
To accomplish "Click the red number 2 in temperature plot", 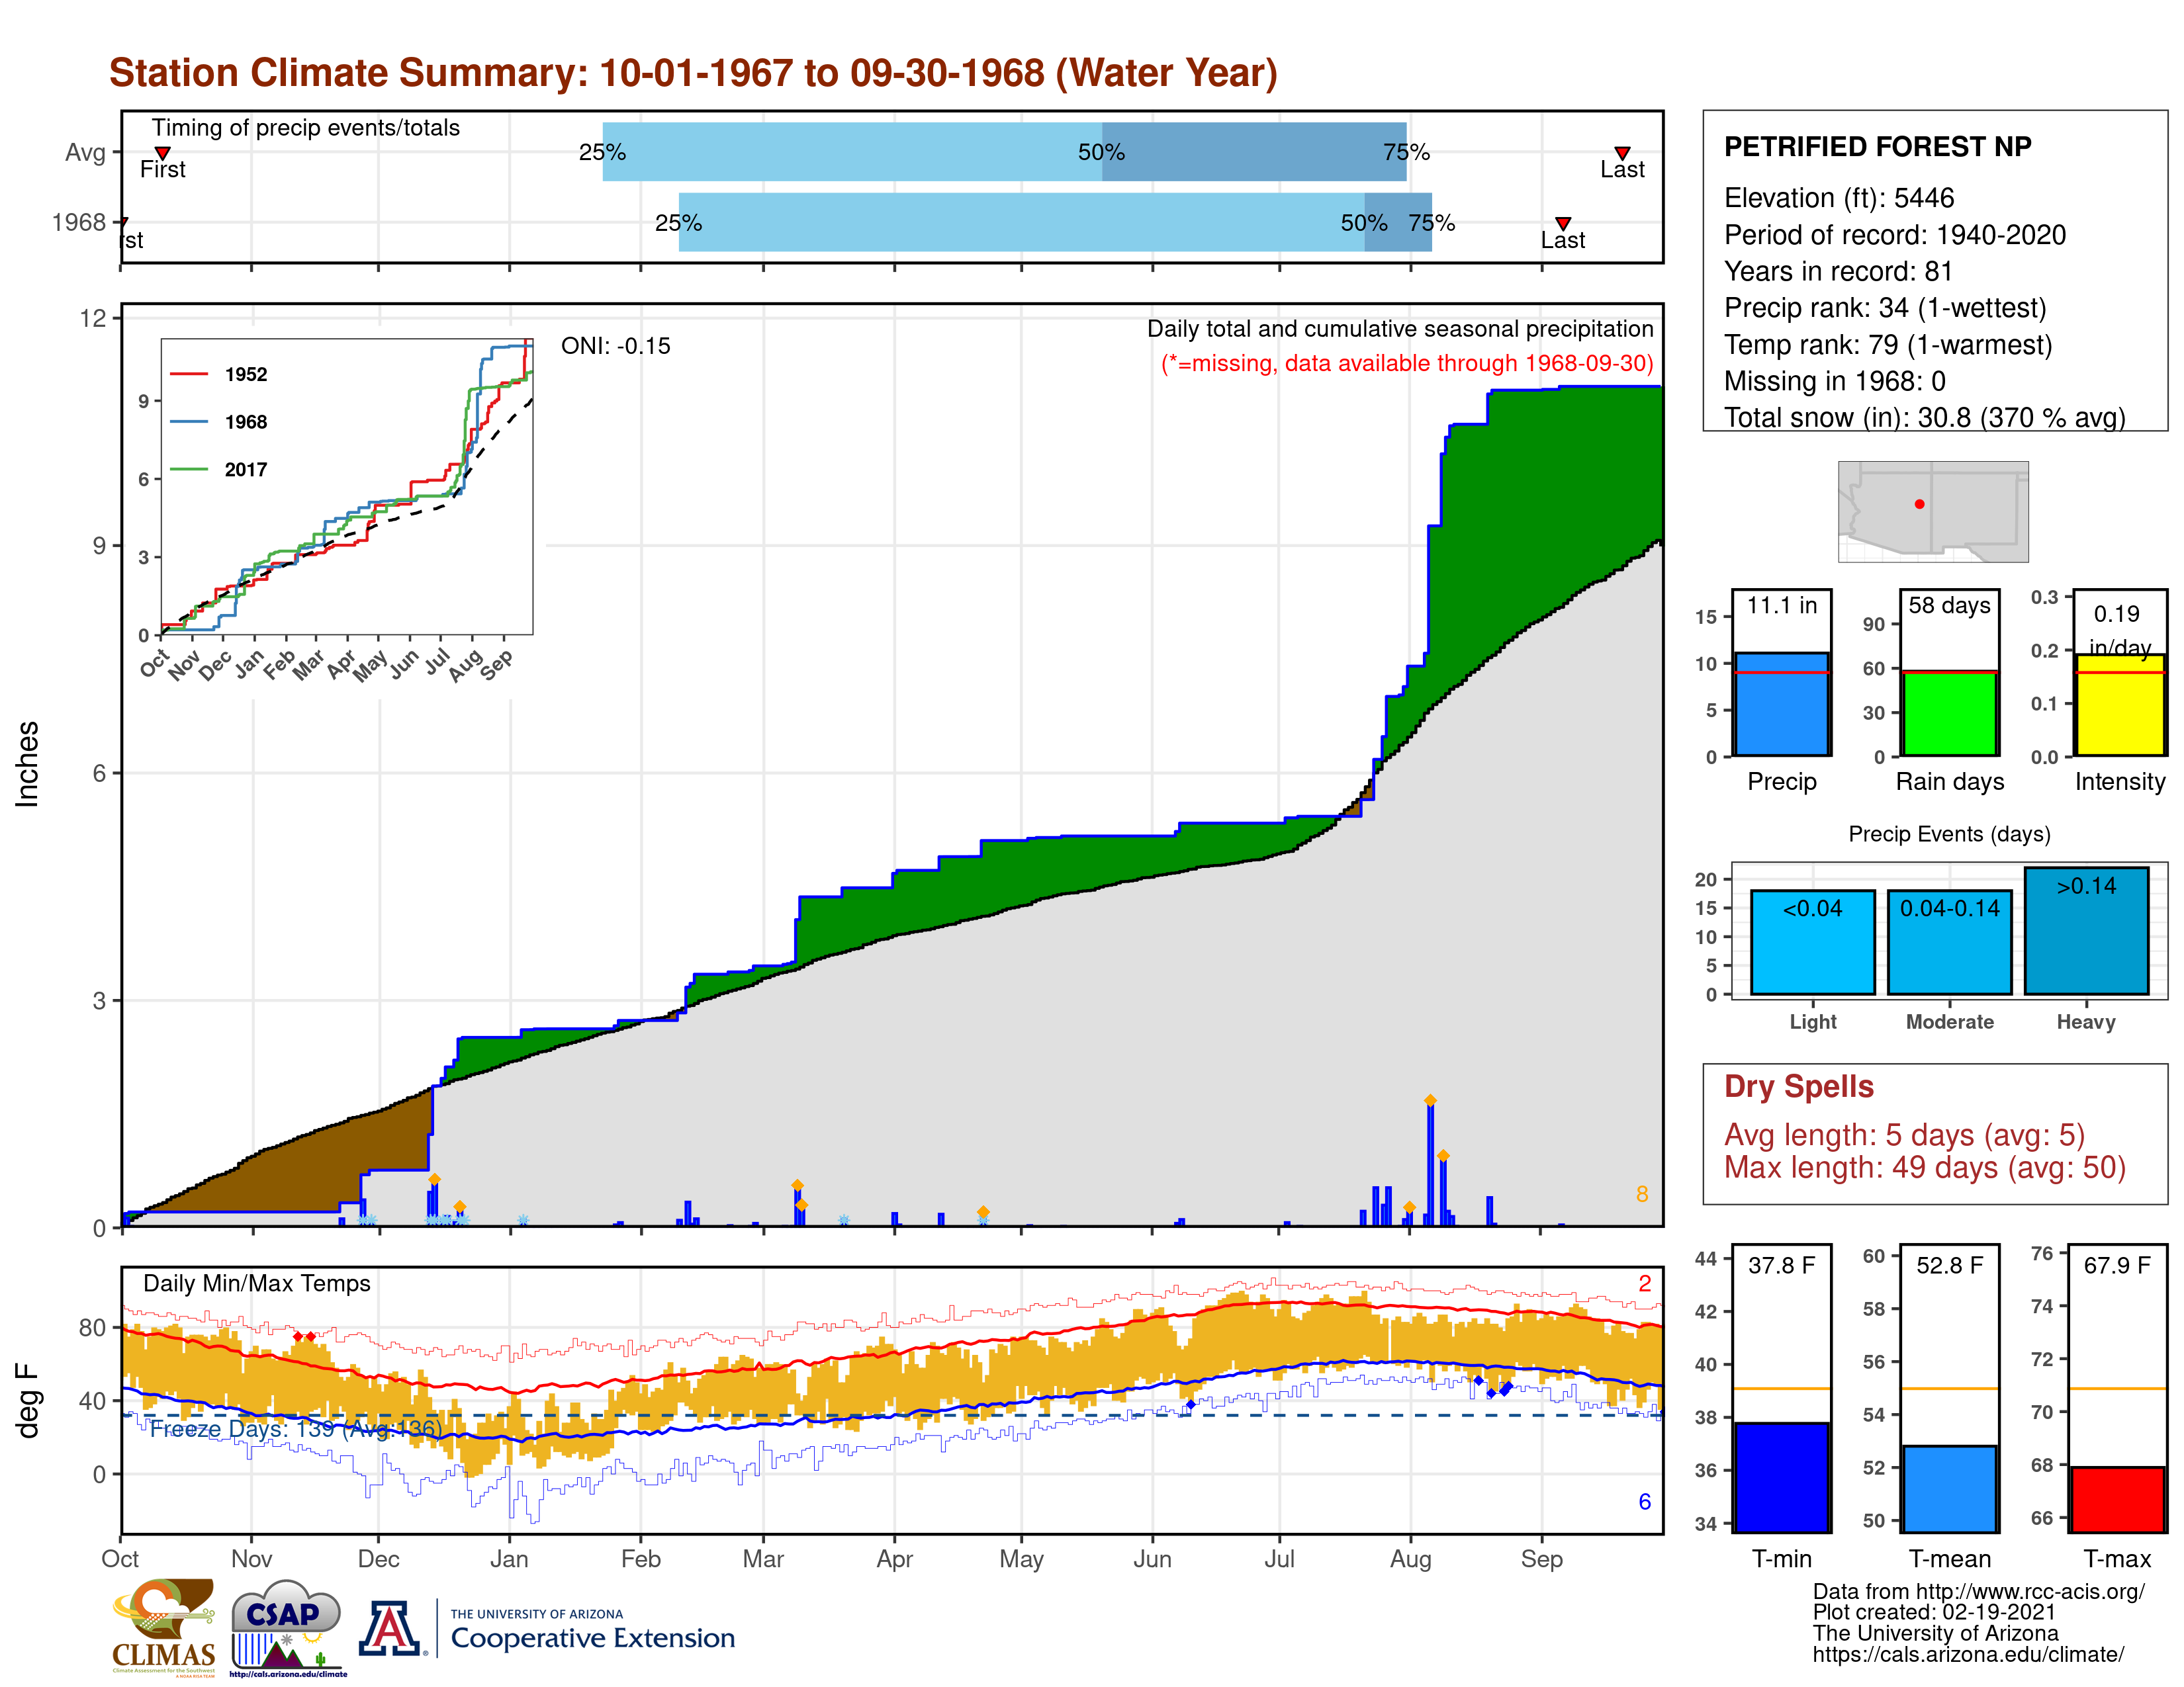I will coord(1645,1284).
